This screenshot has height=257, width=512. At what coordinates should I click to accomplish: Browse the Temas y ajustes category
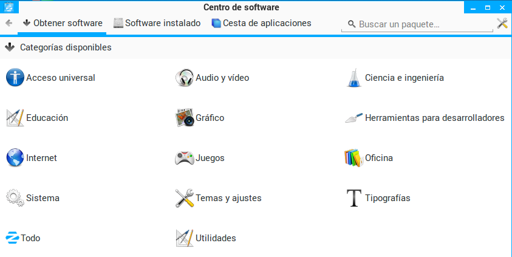(x=228, y=198)
